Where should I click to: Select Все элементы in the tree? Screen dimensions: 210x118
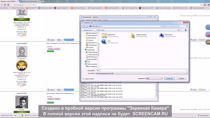(x=92, y=66)
